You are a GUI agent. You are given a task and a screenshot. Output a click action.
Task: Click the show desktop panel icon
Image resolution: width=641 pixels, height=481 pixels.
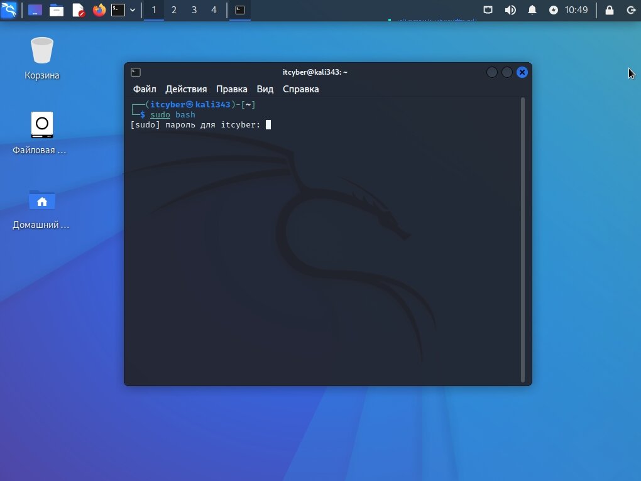(35, 10)
